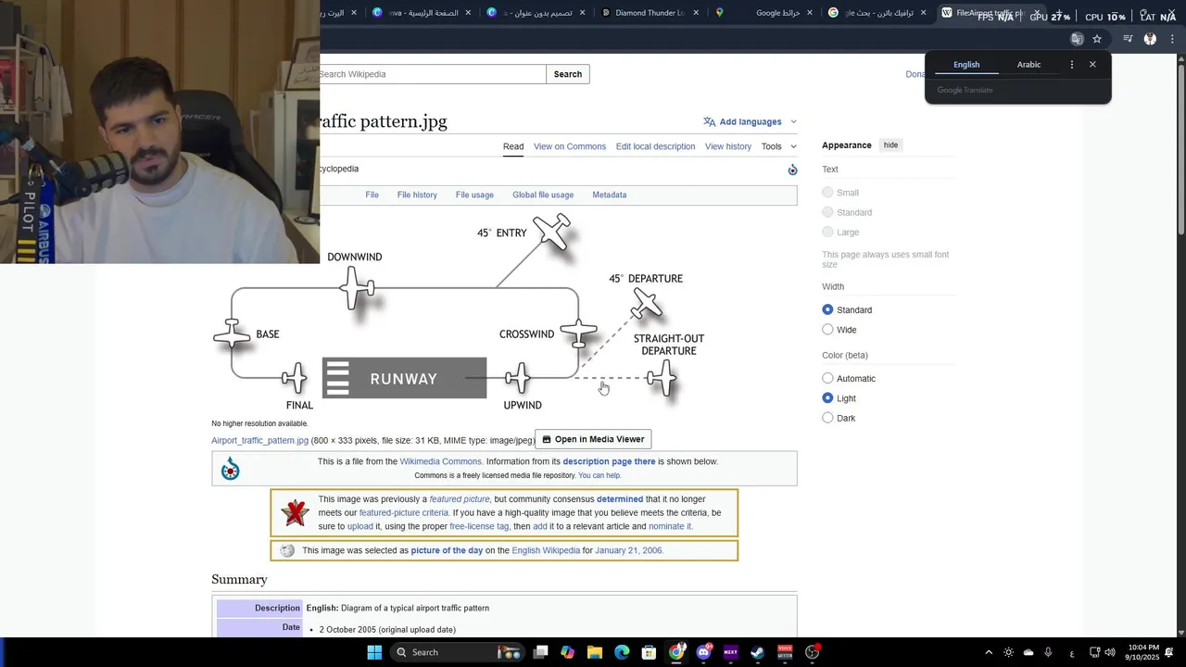Click the microphone icon in system tray

pyautogui.click(x=1048, y=652)
